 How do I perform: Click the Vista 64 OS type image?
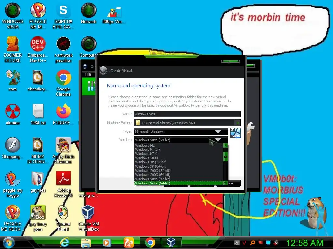click(x=235, y=133)
